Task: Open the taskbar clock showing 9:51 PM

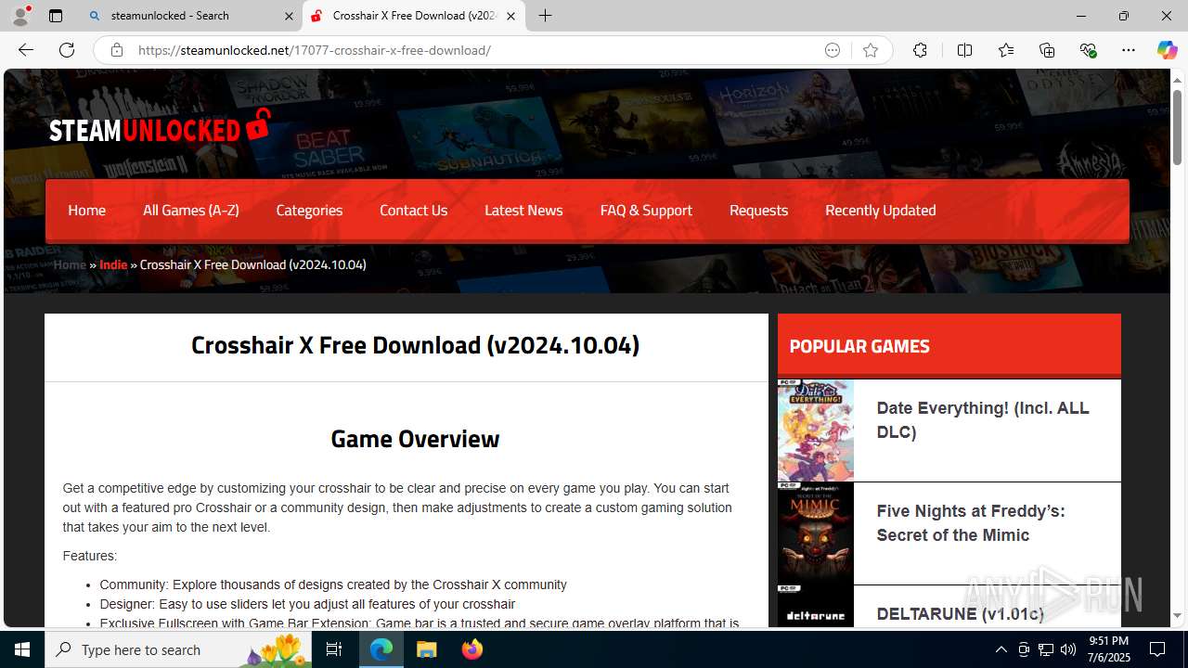Action: coord(1108,649)
